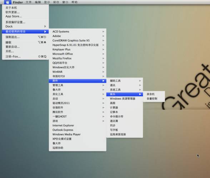Select 软件更新... in the Apple menu
Viewport: 210px width, 178px height.
coord(25,12)
